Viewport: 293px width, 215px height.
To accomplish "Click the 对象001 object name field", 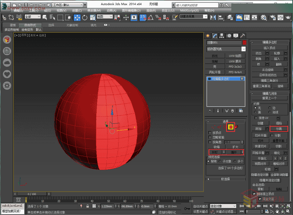I will [224, 43].
